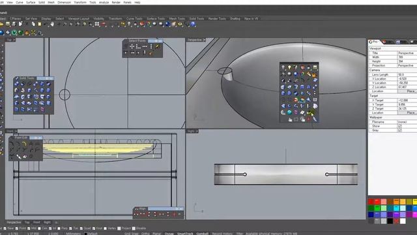The image size is (417, 235).
Task: Toggle the Near osnap checkbox
Action: (x=5, y=228)
